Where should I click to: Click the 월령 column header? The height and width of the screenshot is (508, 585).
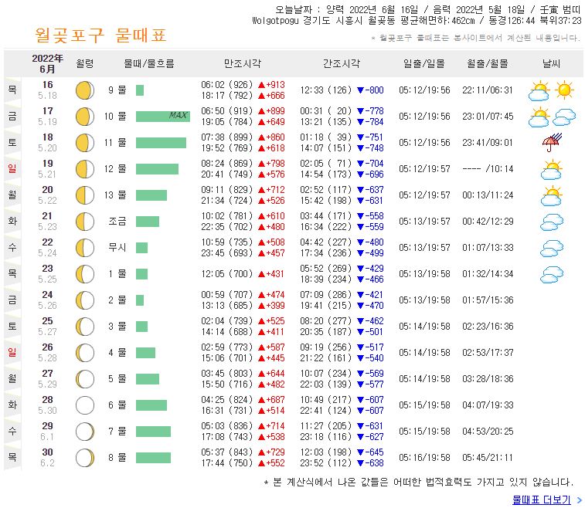tap(85, 63)
